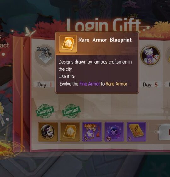Screen dimensions: 170x177
Task: Tap the butterfly decoration above the gift panel
Action: [x=30, y=32]
